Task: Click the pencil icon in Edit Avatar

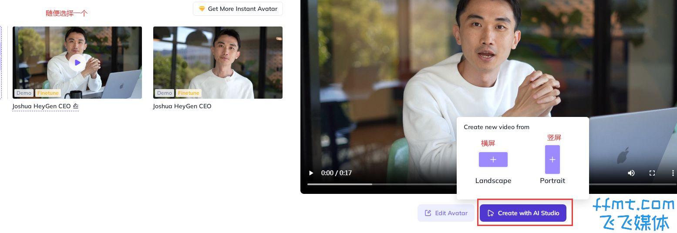Action: pyautogui.click(x=428, y=213)
